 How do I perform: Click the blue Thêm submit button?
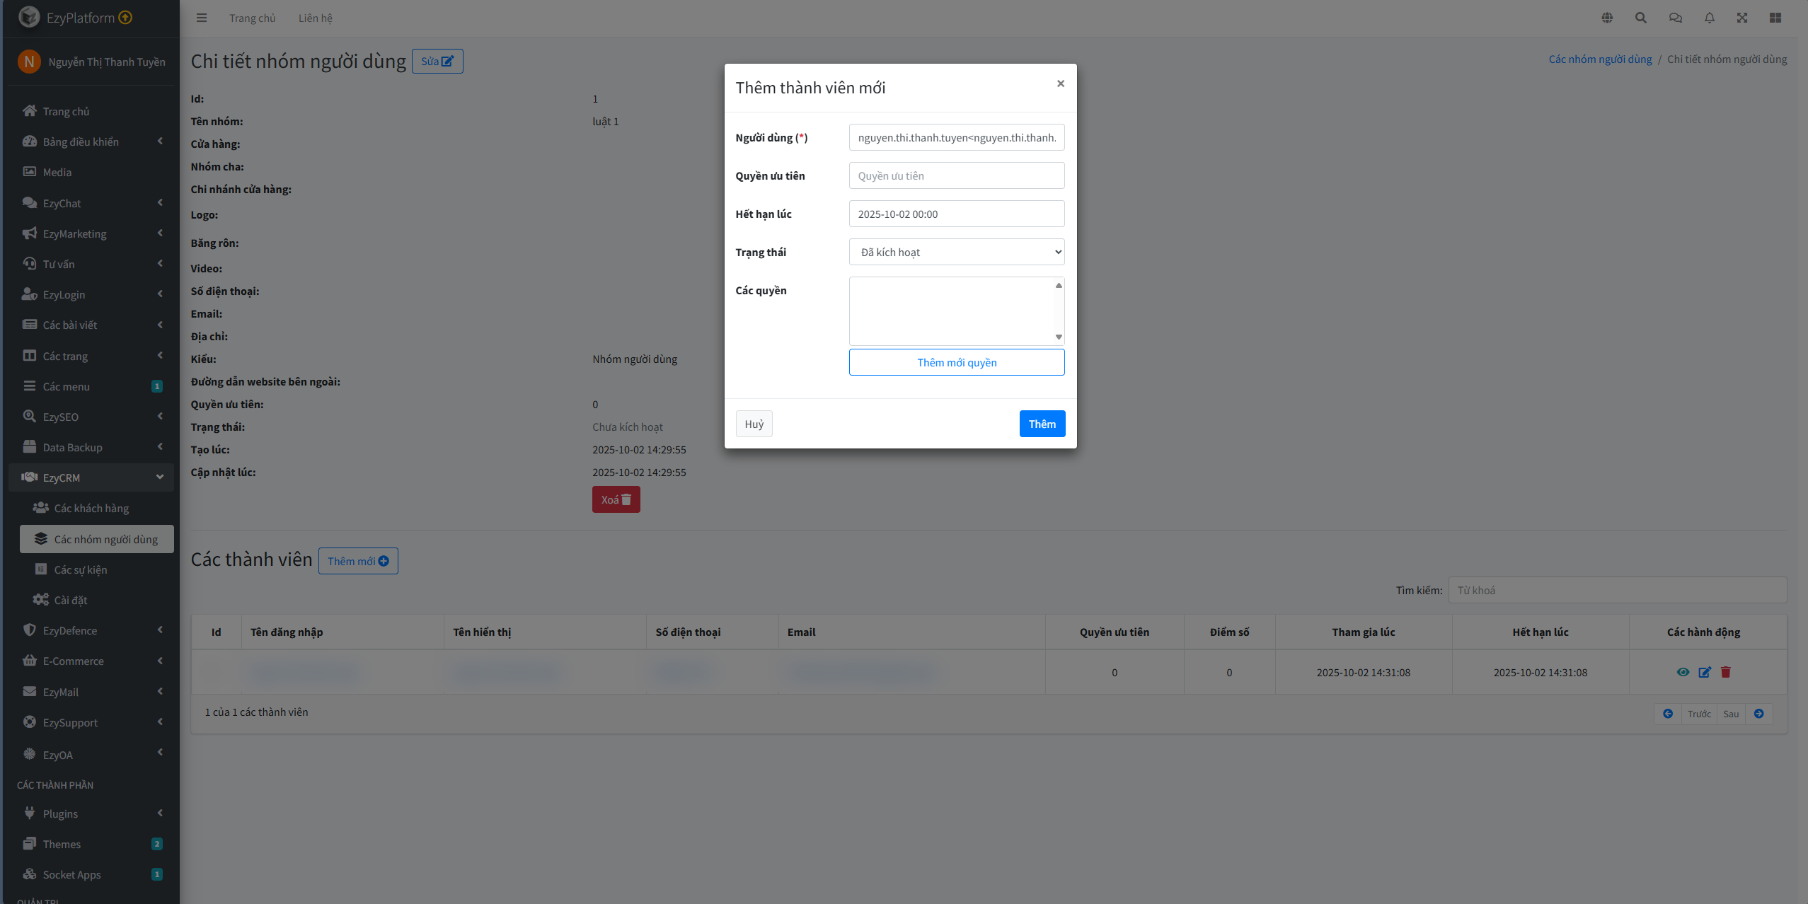[x=1042, y=424]
